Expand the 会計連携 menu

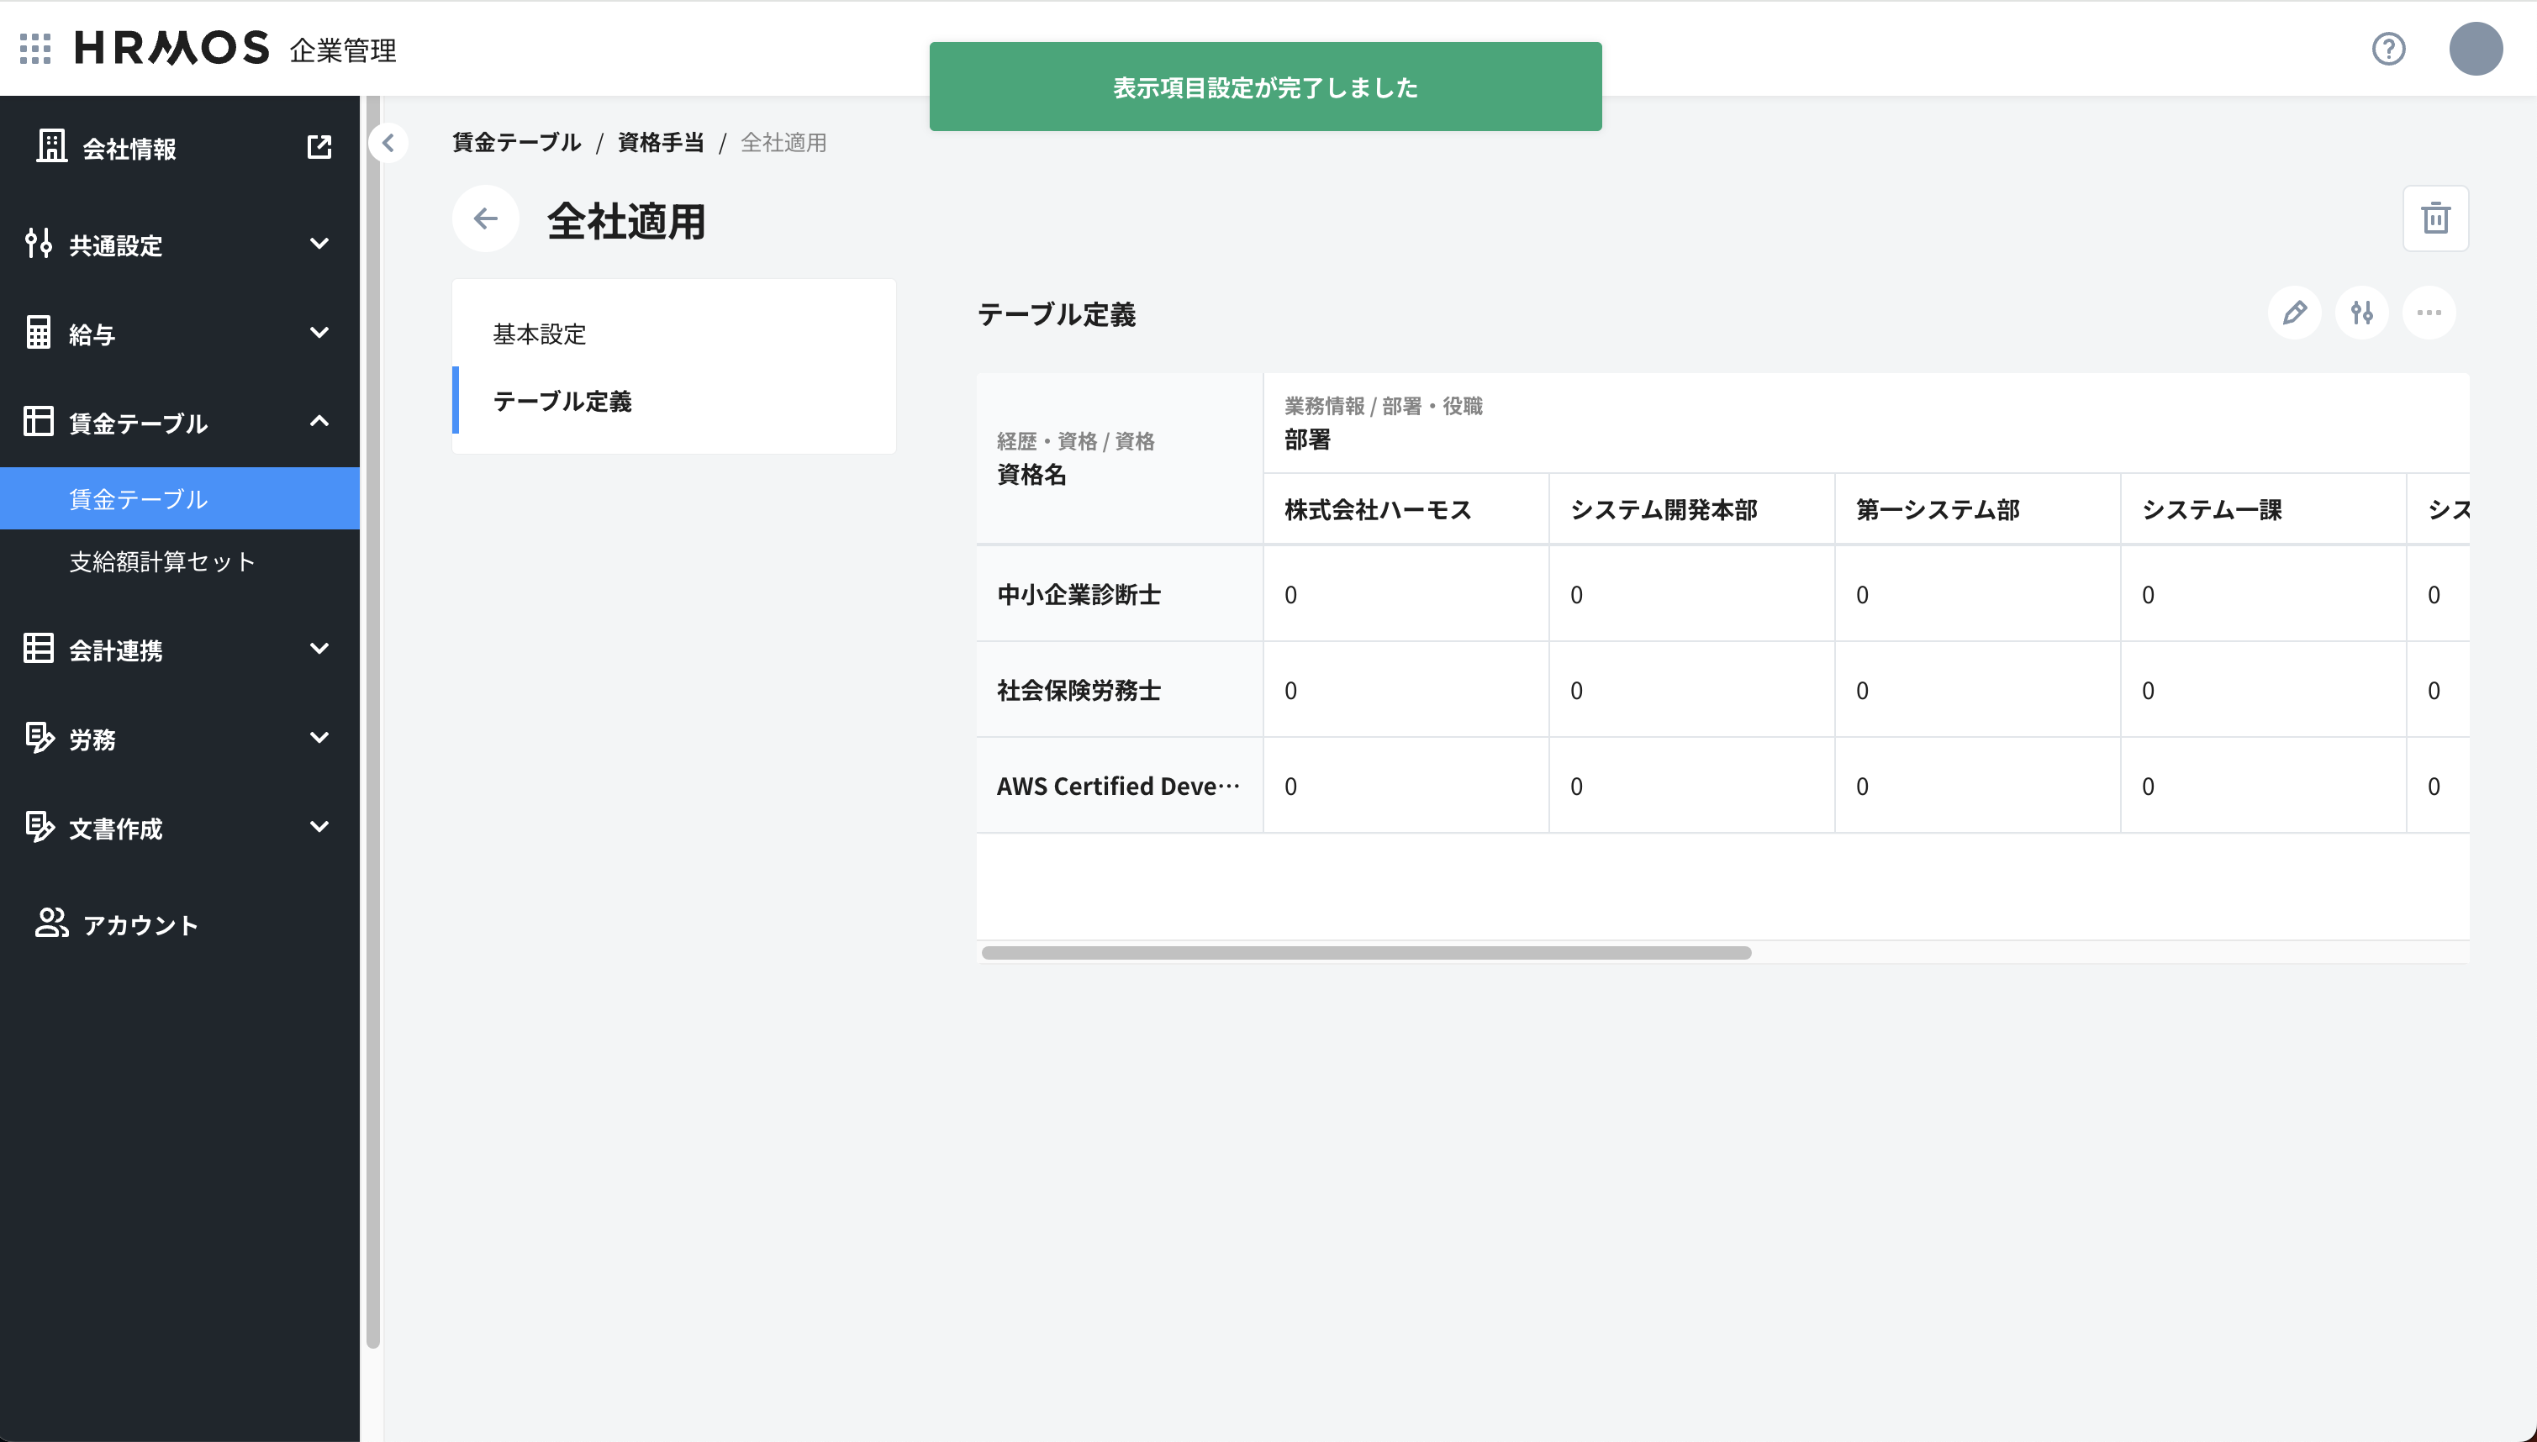pyautogui.click(x=319, y=649)
